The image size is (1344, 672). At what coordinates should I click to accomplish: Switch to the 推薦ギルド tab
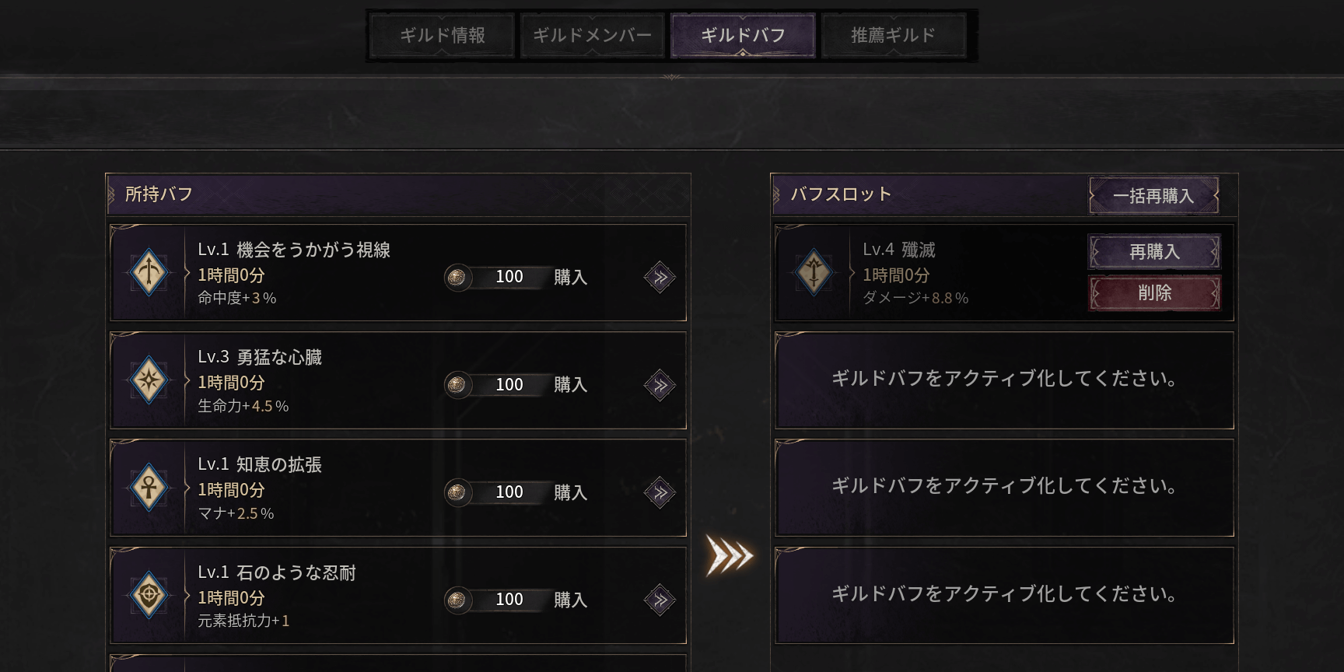pos(893,34)
